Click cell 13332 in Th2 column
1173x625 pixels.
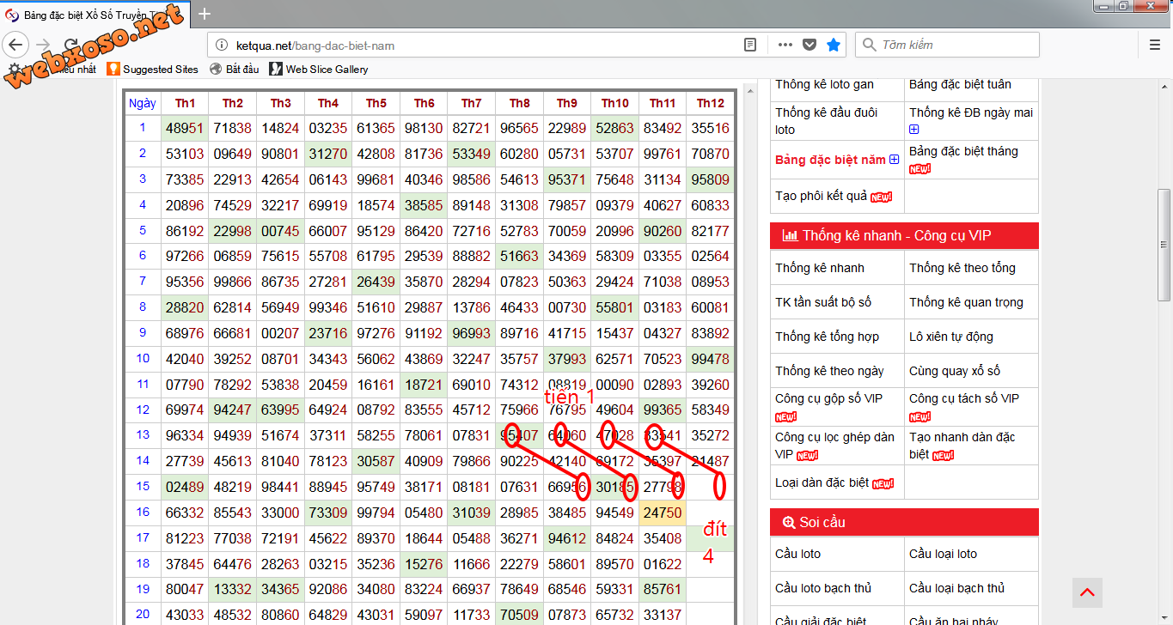(233, 590)
